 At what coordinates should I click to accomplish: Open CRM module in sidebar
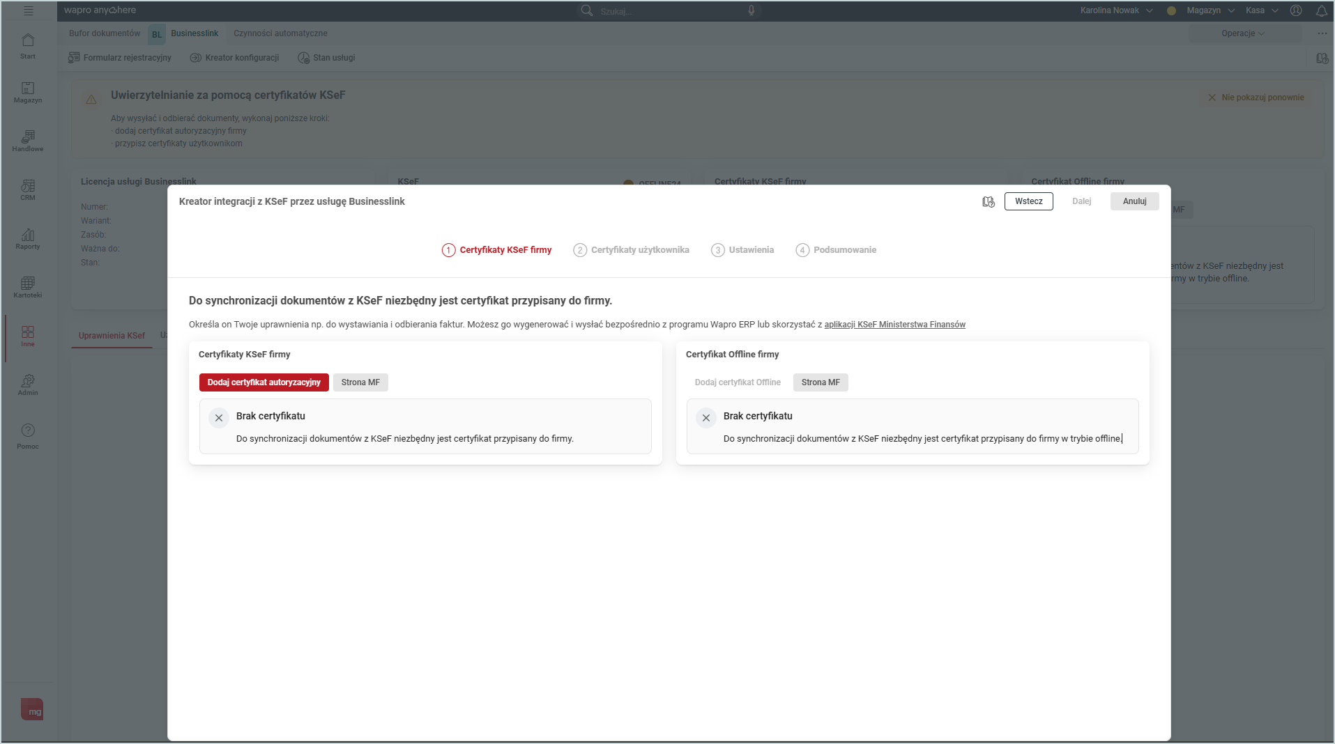28,190
